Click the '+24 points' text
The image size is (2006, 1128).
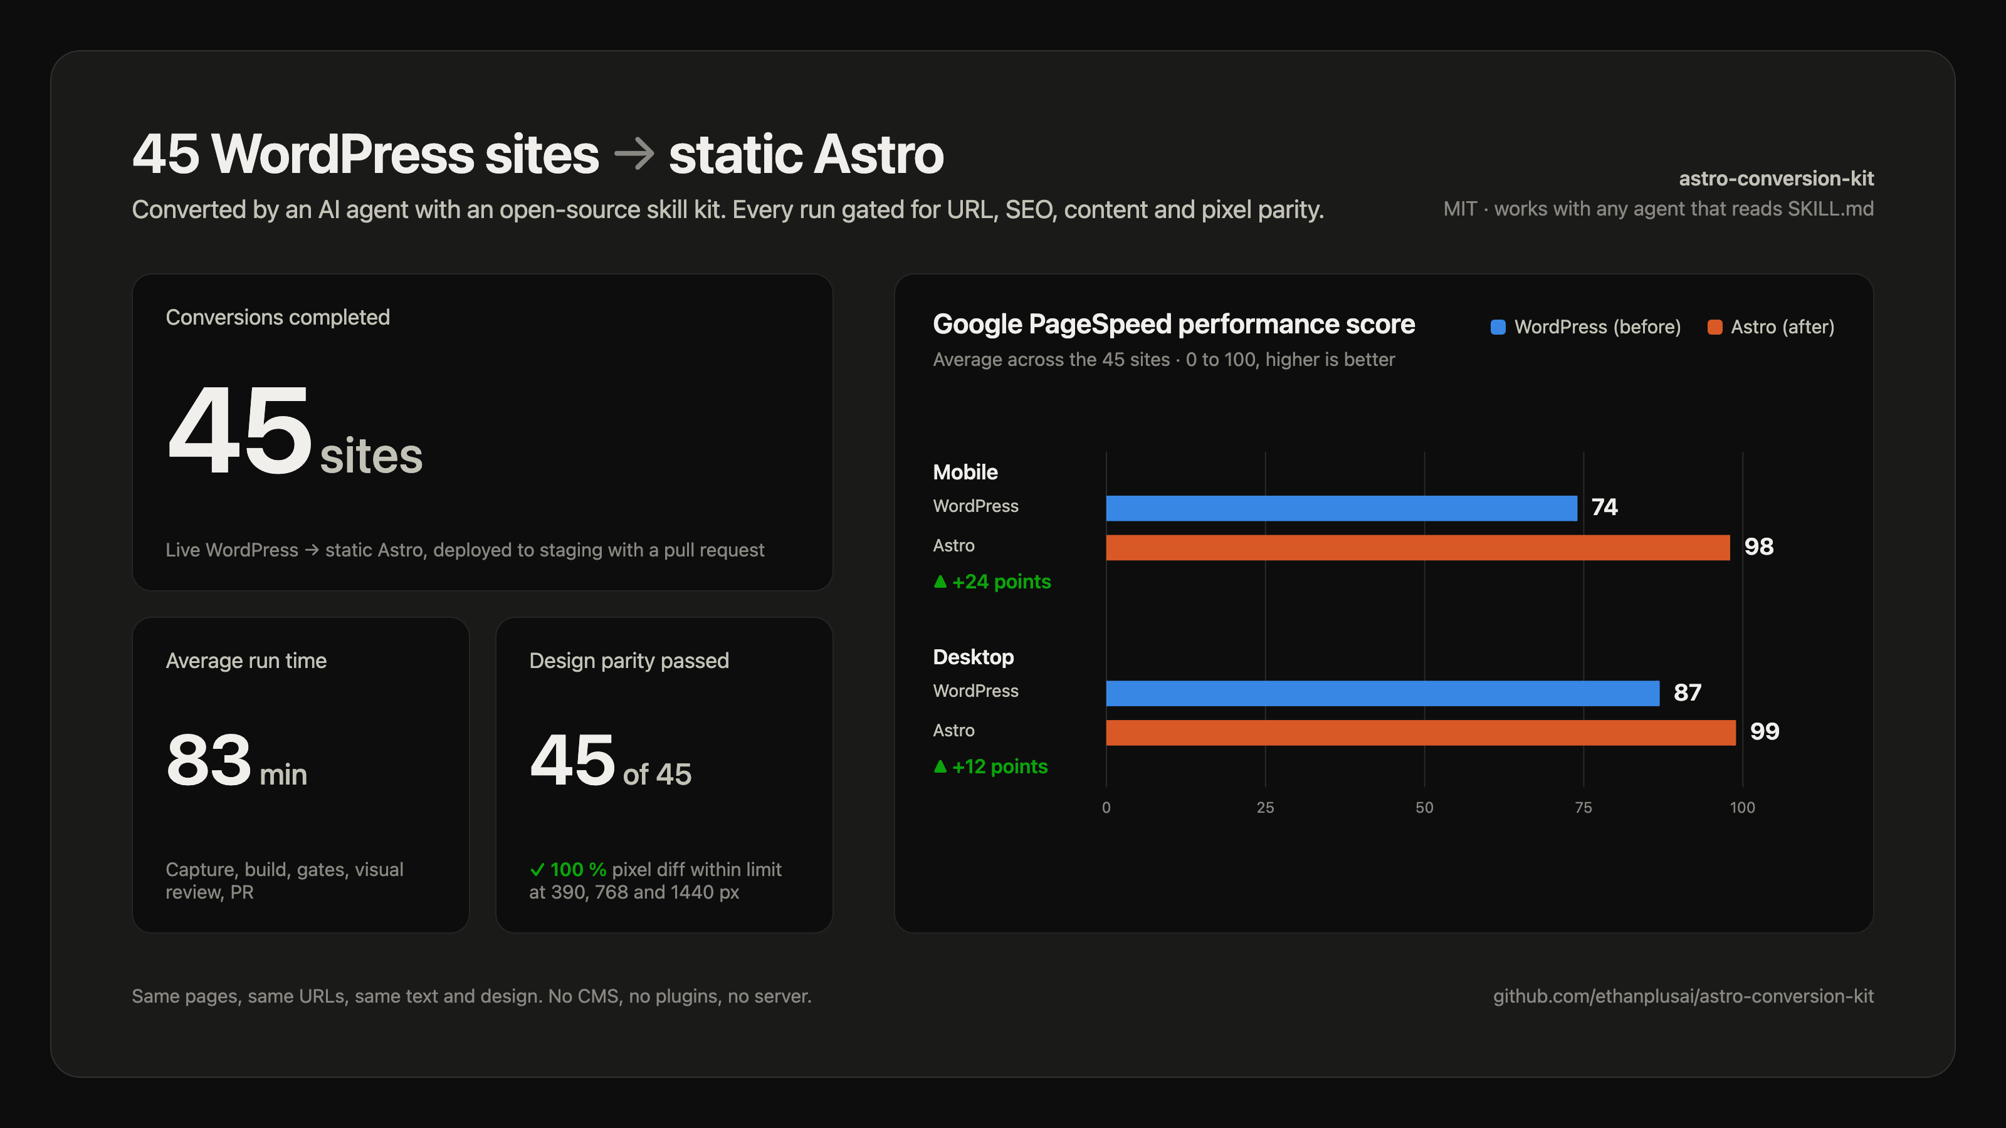[x=1000, y=582]
